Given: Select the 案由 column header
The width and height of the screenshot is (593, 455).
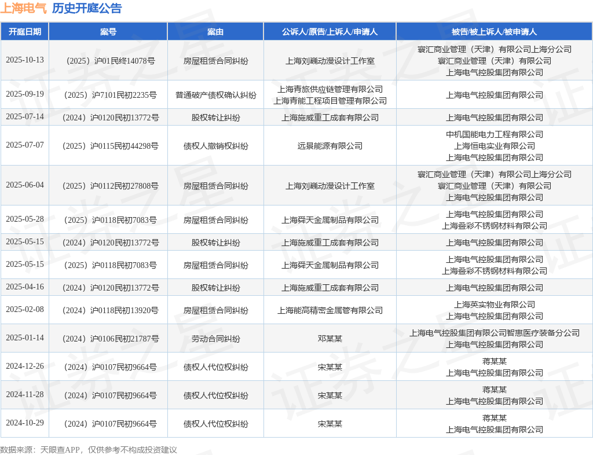Looking at the screenshot, I should [x=215, y=32].
